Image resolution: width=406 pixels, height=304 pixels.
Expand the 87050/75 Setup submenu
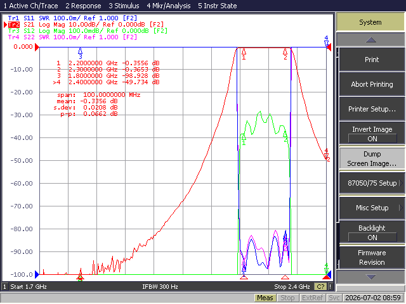click(x=372, y=183)
